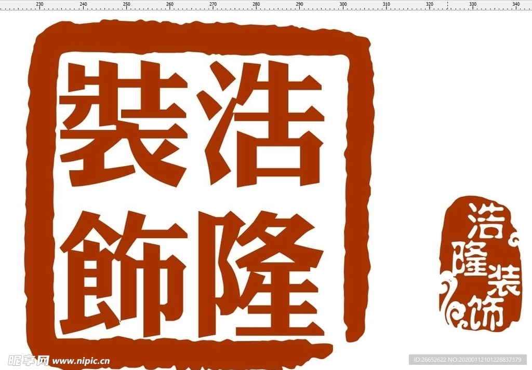Click the ruler label 230
This screenshot has width=532, height=370.
(39, 4)
